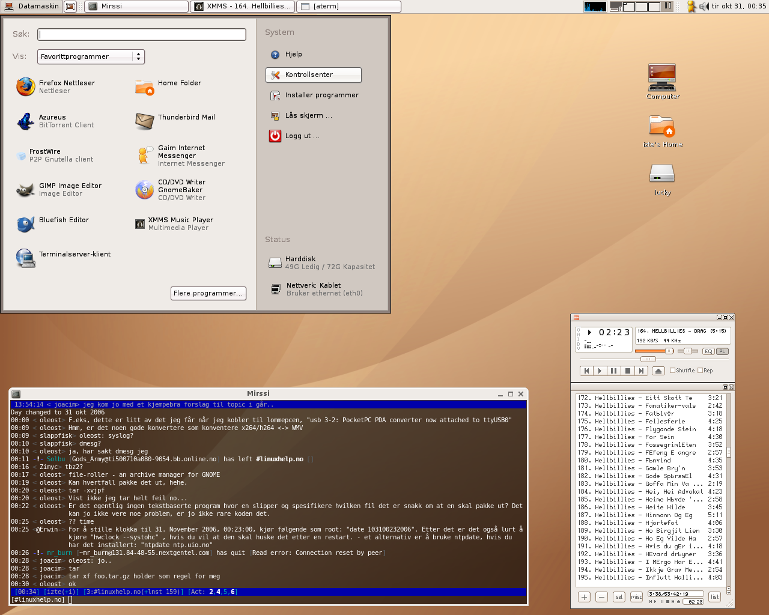Open the volume control speaker icon
This screenshot has height=615, width=769.
704,6
